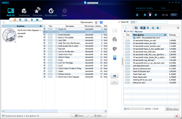The image size is (182, 119).
Task: Skip to next track
Action: pos(156,15)
